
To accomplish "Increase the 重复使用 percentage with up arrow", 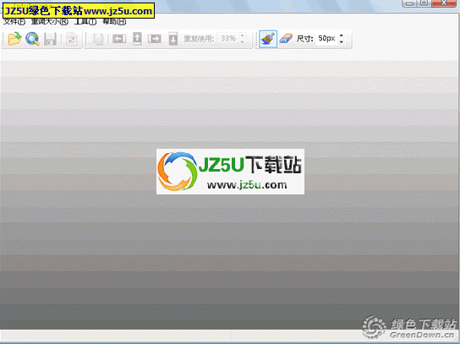I will click(243, 35).
